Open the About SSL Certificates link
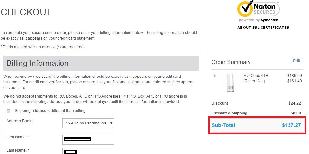 [x=263, y=28]
